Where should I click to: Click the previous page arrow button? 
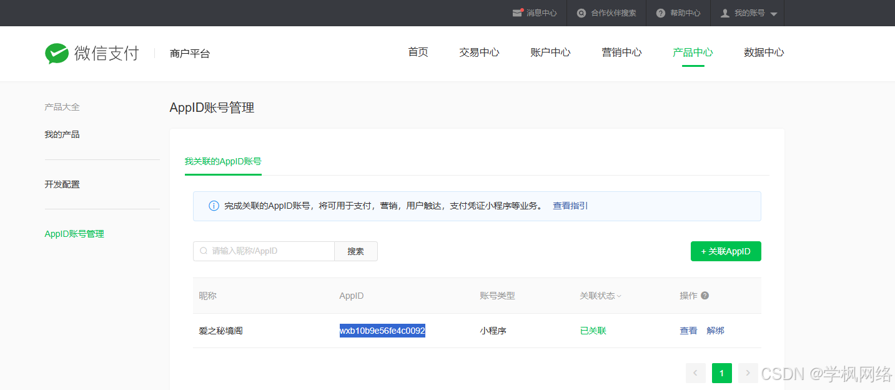click(x=696, y=373)
